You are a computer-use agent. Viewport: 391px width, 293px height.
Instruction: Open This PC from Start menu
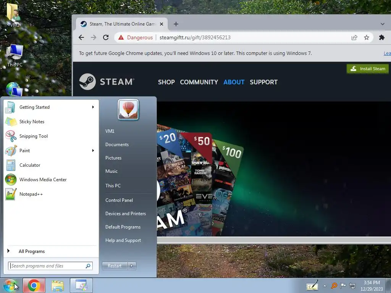(113, 186)
